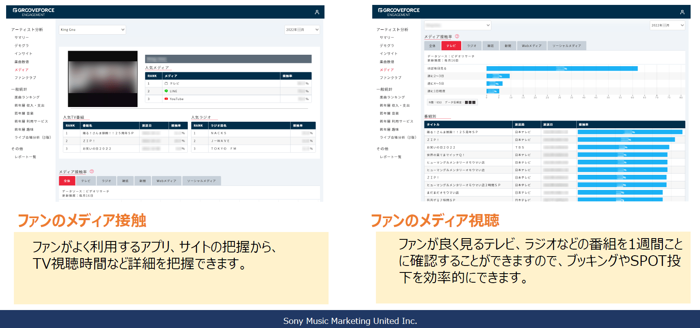700x328 pixels.
Task: Click the YouTube icon in the 人気メディア ranking
Action: coord(166,99)
